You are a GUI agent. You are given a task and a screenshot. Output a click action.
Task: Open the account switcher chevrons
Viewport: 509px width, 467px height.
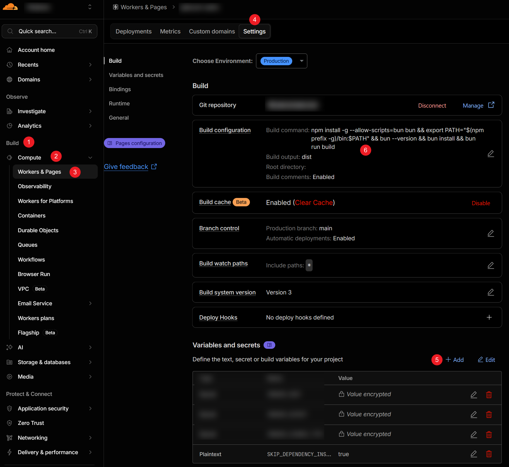(90, 7)
